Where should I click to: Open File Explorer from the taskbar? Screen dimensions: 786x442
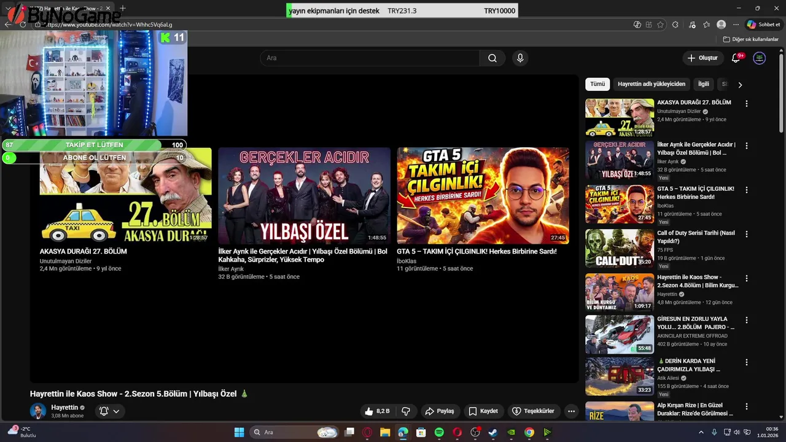click(x=385, y=432)
